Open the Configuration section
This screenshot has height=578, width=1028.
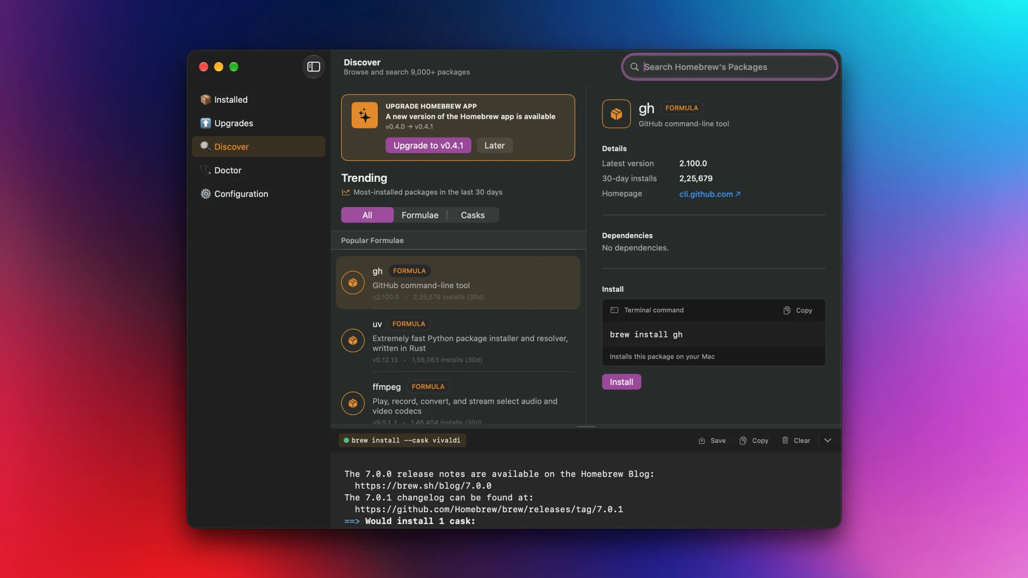click(x=259, y=194)
